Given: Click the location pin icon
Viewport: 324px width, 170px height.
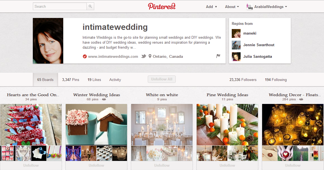Looking at the screenshot, I should click(x=150, y=56).
